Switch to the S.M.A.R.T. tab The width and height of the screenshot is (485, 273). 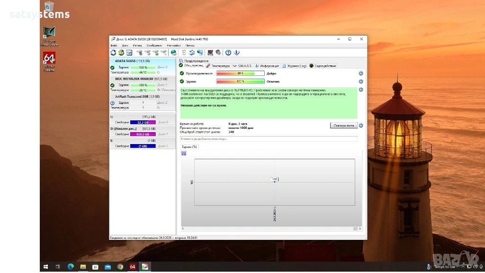tap(242, 66)
